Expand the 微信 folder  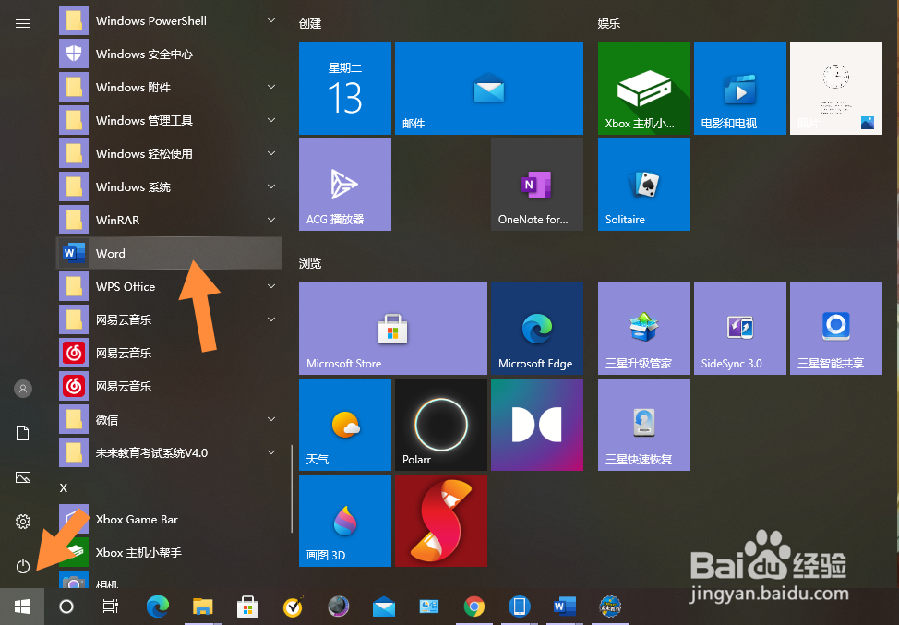169,420
